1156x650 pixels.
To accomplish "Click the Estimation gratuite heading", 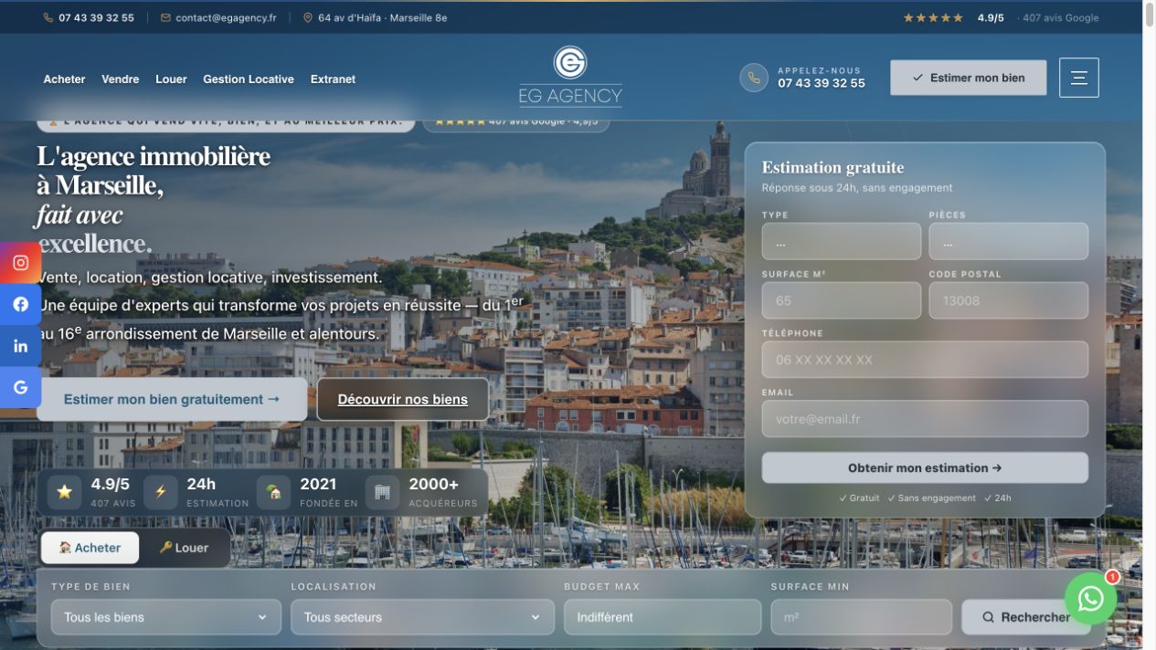I will point(833,167).
